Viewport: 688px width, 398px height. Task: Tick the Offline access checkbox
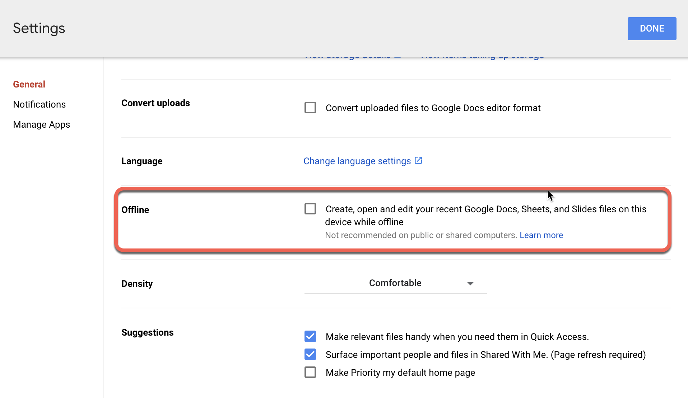point(310,209)
